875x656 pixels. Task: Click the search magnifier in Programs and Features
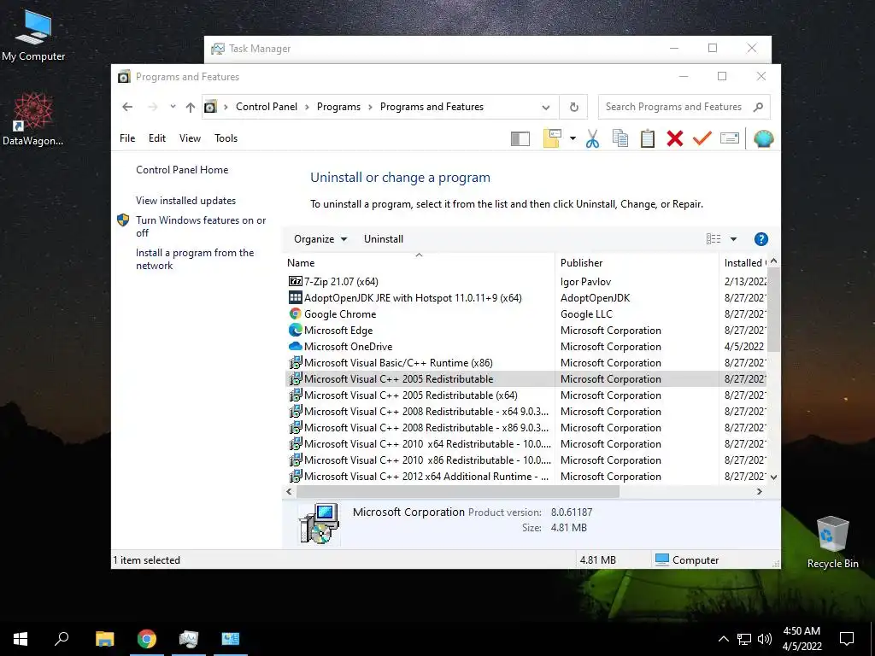click(x=758, y=107)
